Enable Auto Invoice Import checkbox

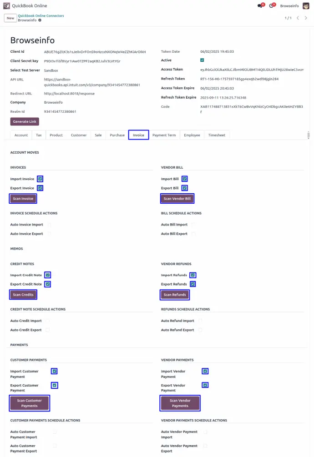click(49, 225)
